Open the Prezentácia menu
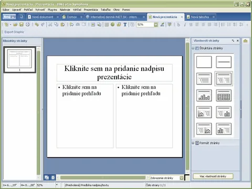Viewport: 252px width, 189px height. pos(91,9)
